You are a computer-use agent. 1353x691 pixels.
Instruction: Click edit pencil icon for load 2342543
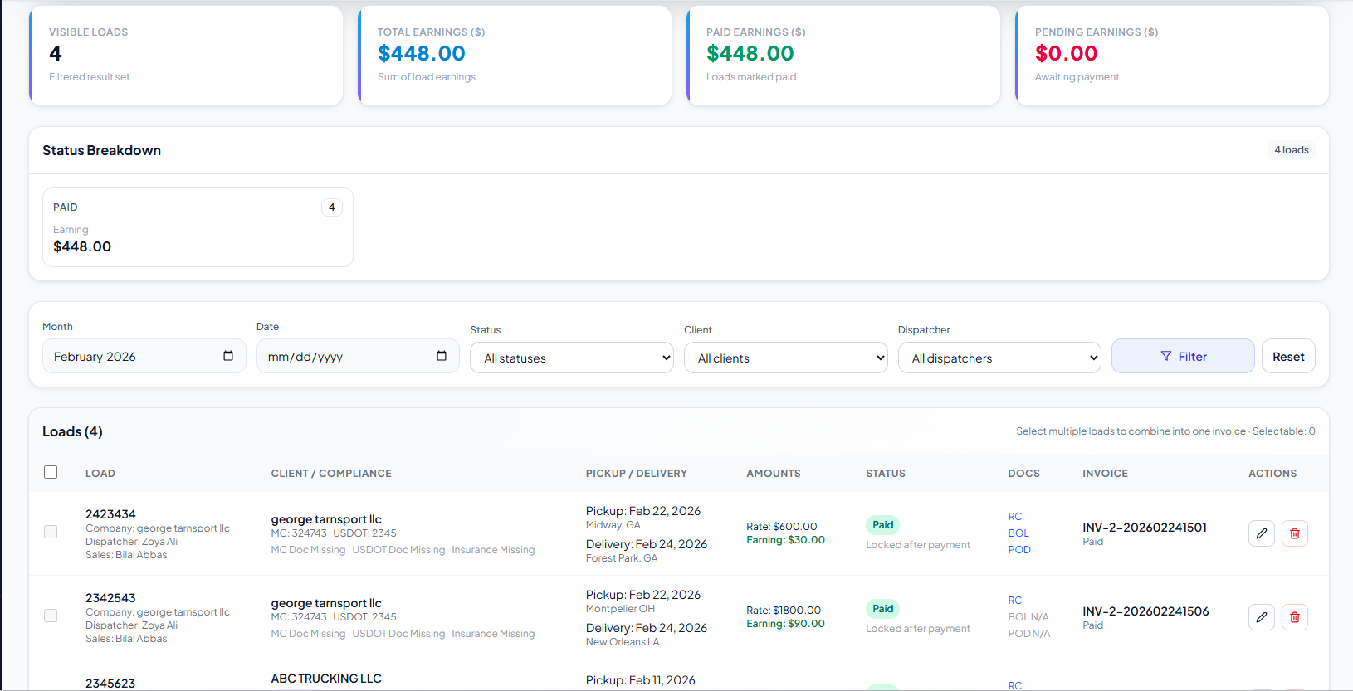coord(1261,617)
